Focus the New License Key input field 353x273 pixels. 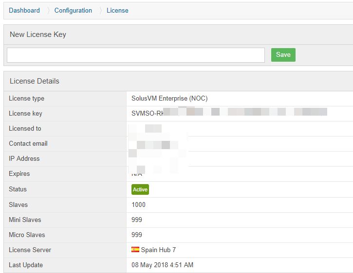point(136,55)
